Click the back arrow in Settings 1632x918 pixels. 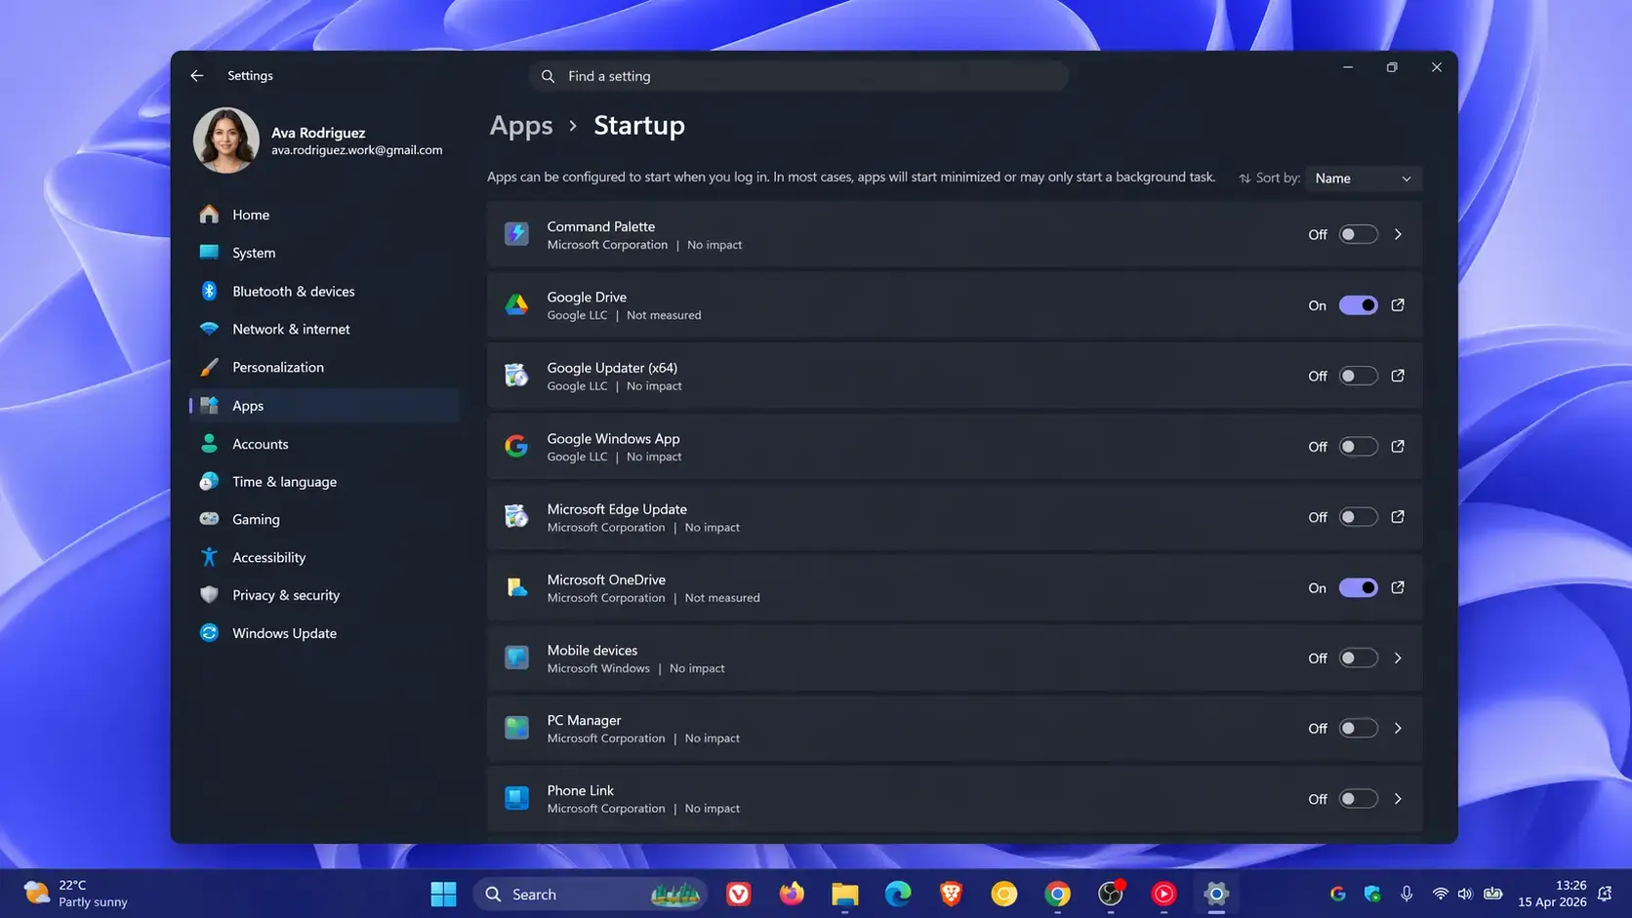tap(197, 76)
